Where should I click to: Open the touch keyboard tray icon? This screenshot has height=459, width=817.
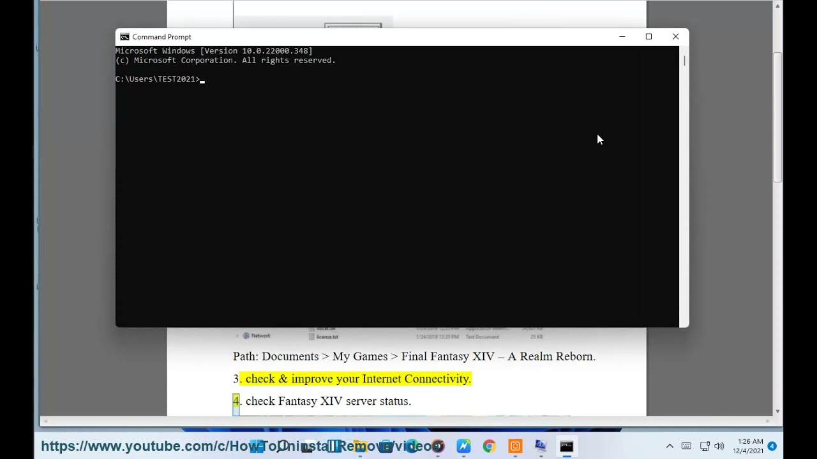[x=686, y=446]
